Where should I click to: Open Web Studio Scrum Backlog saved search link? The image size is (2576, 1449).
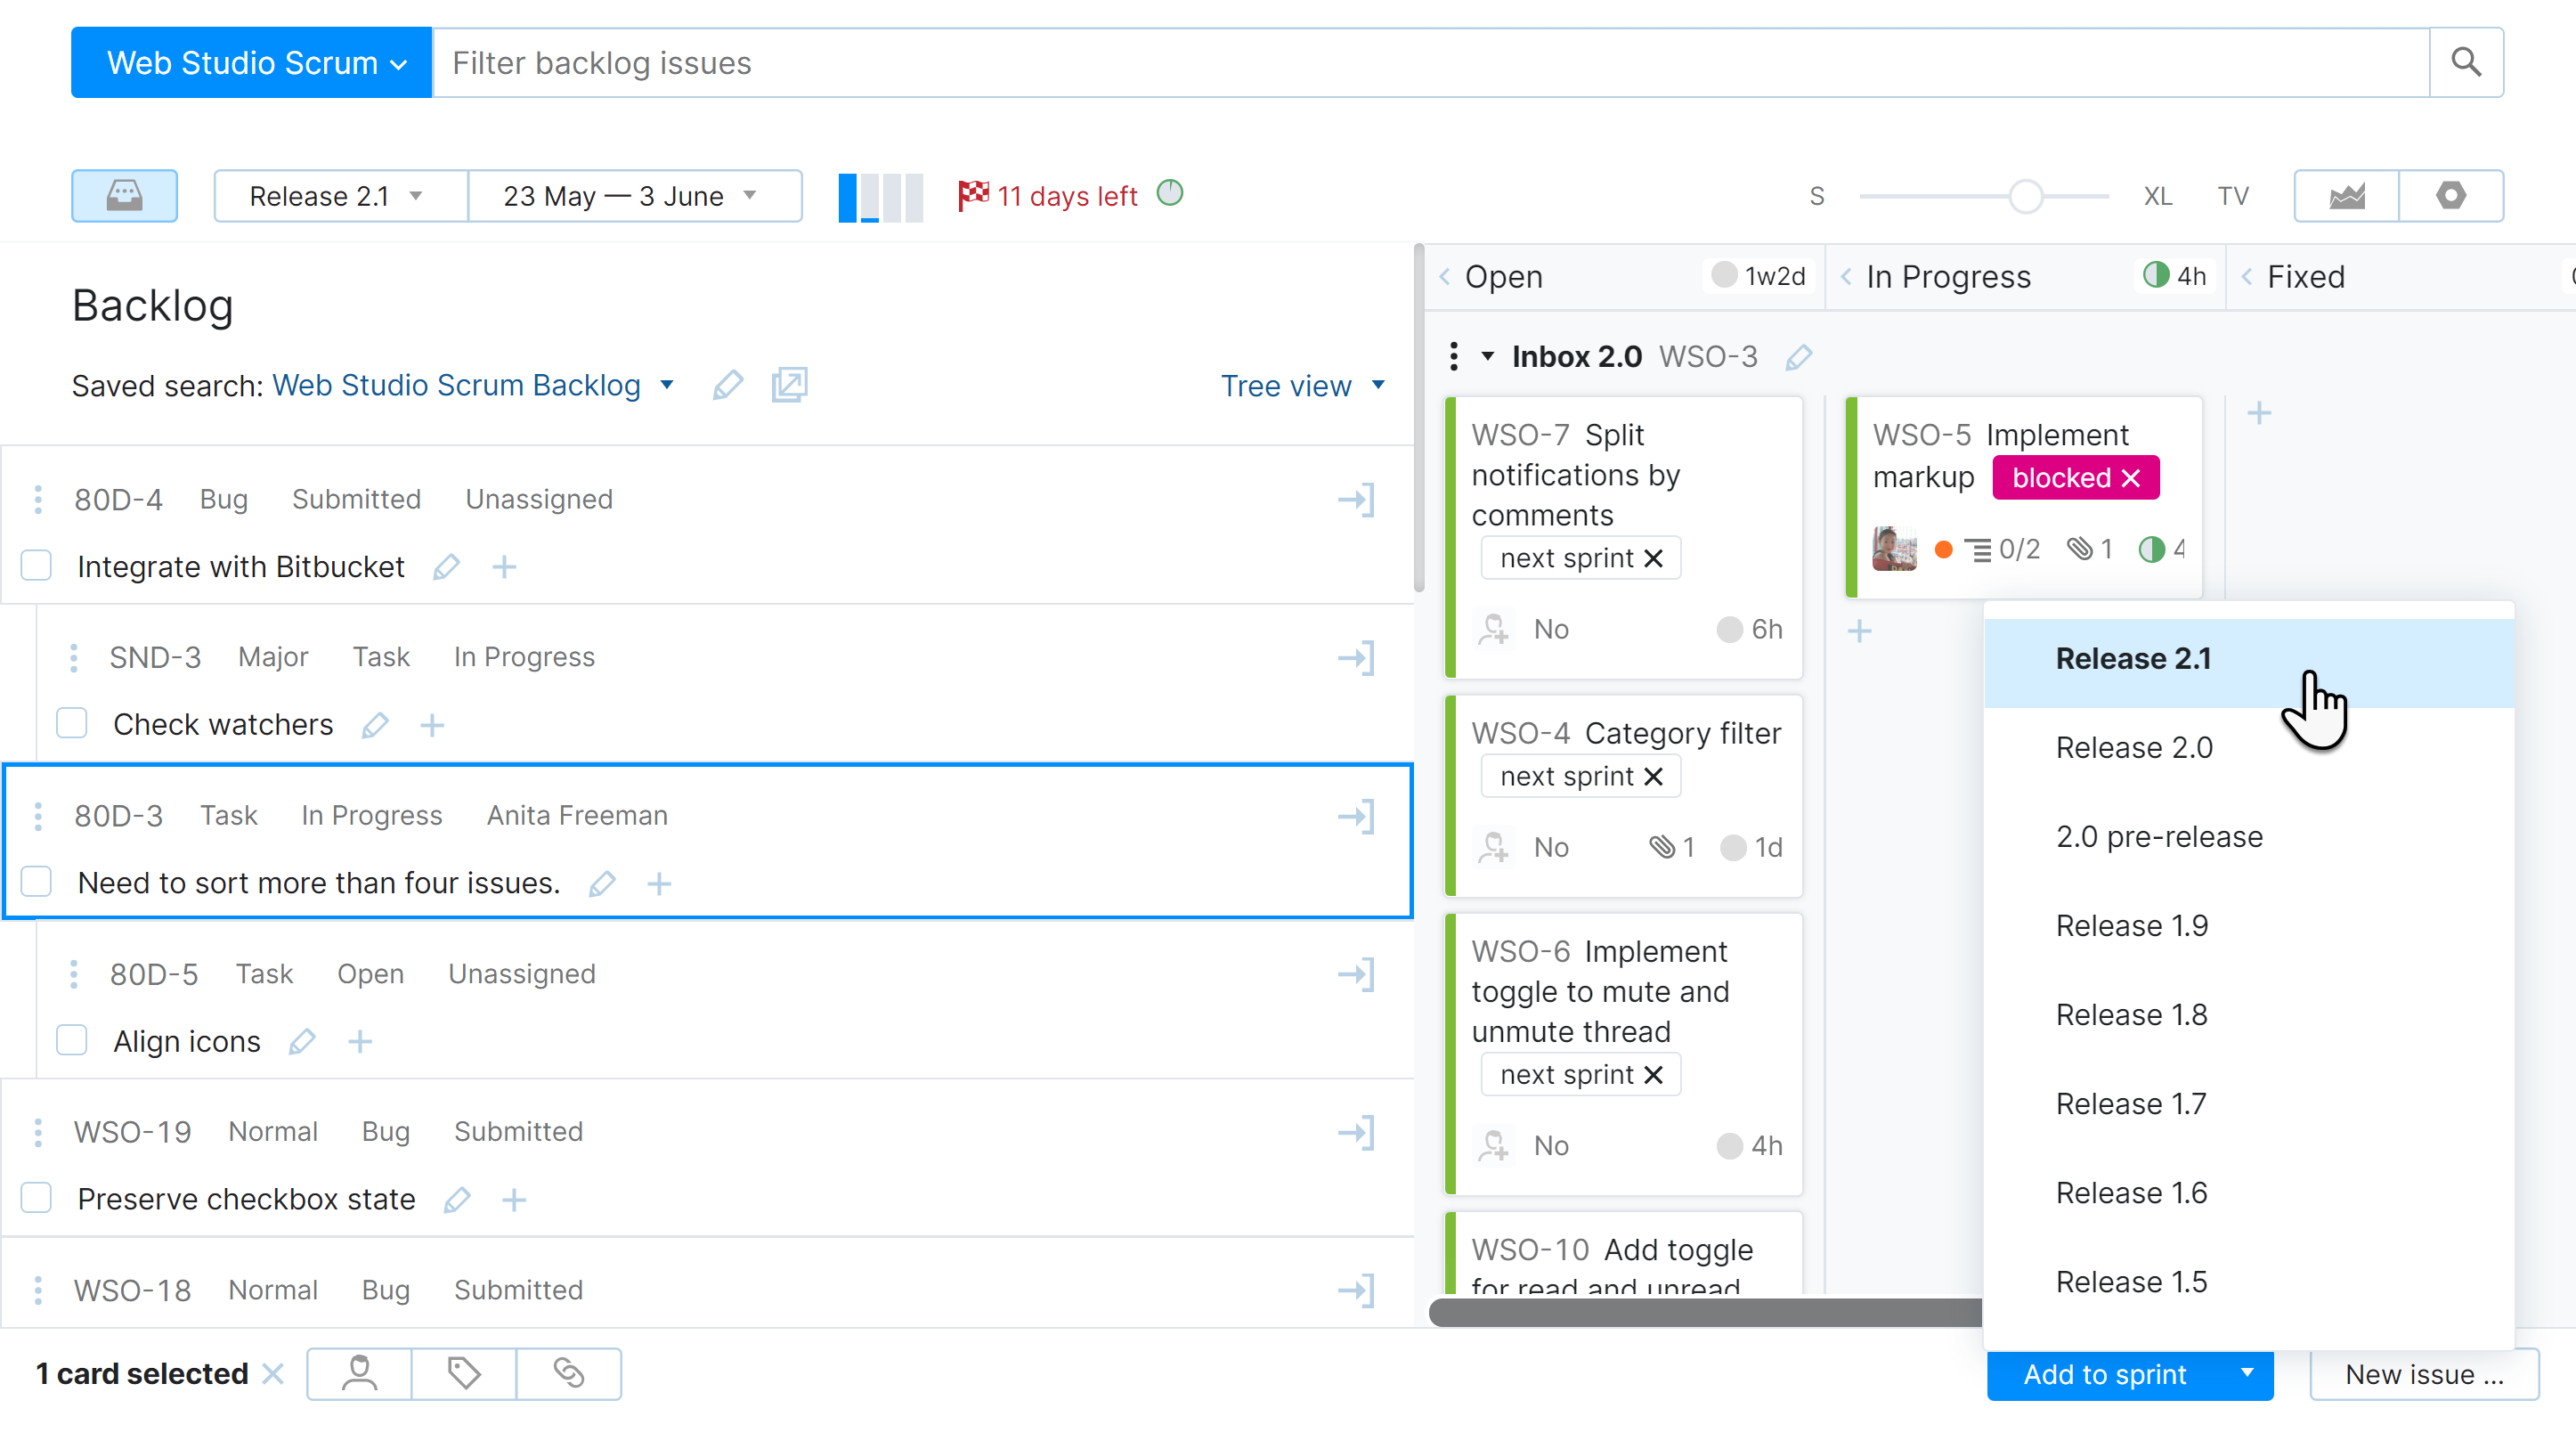point(456,385)
